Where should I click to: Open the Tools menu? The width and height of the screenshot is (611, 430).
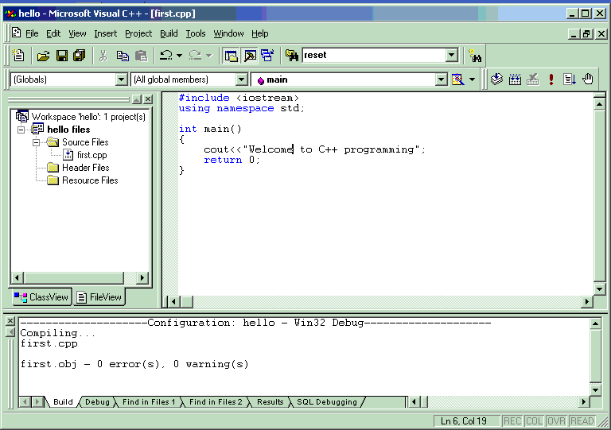pyautogui.click(x=195, y=33)
